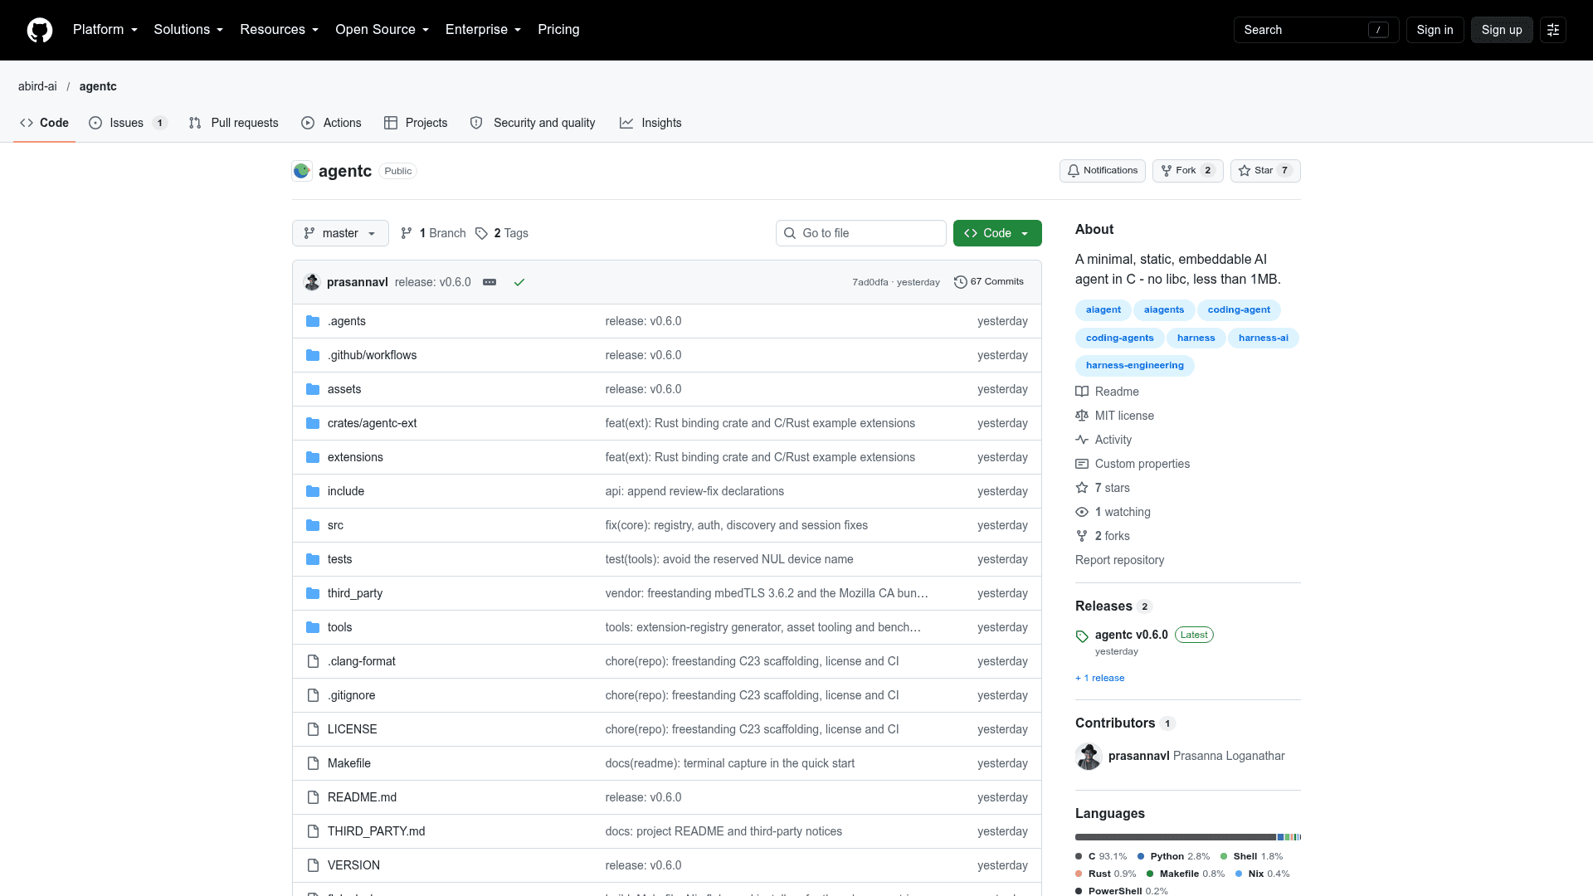This screenshot has height=896, width=1593.
Task: Go to the GitHub home logo
Action: (x=39, y=30)
